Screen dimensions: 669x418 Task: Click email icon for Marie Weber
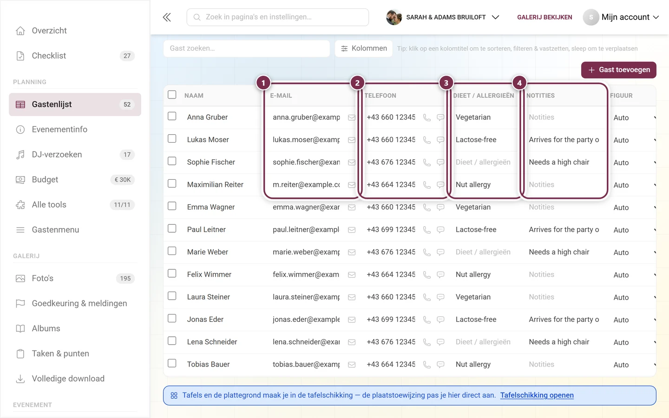(x=352, y=252)
